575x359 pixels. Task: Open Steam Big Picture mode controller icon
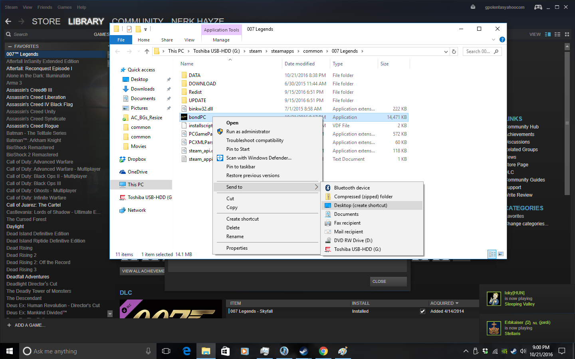538,7
